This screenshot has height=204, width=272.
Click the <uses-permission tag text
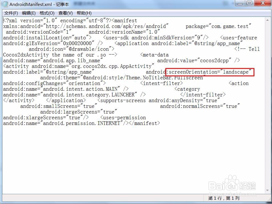(x=123, y=118)
